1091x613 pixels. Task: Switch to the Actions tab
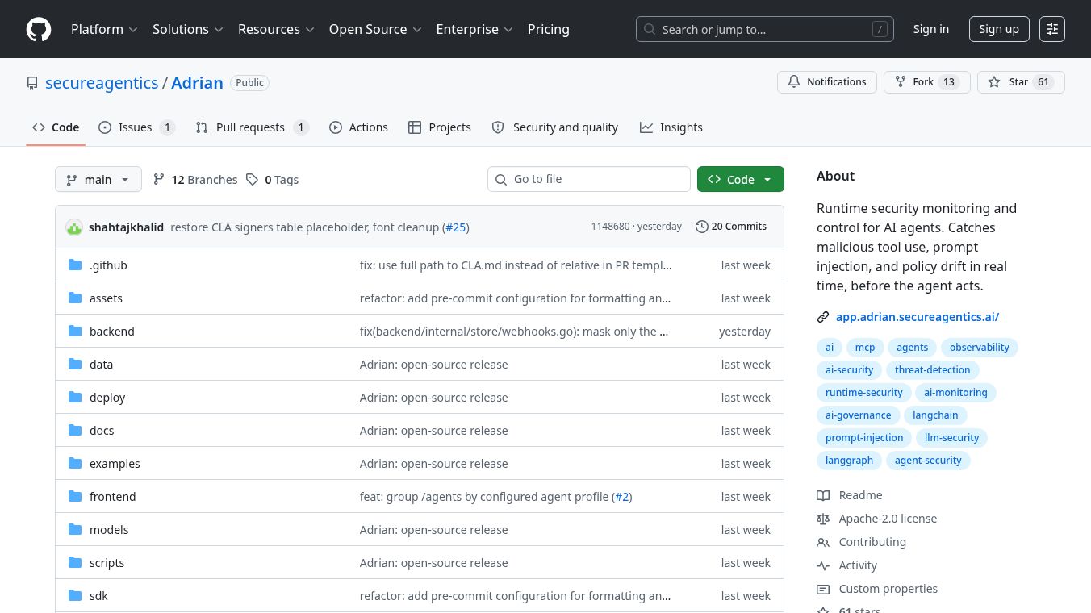[x=358, y=127]
